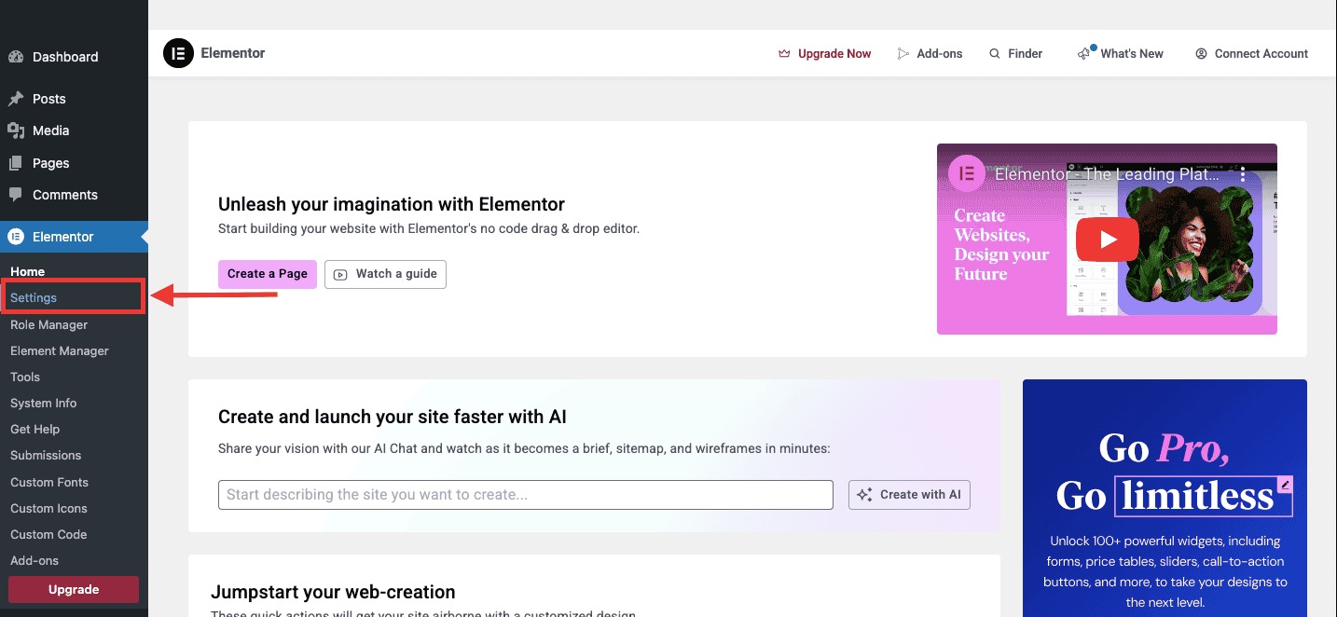This screenshot has width=1337, height=617.
Task: Click the Add-ons arrow icon in header
Action: 903,54
